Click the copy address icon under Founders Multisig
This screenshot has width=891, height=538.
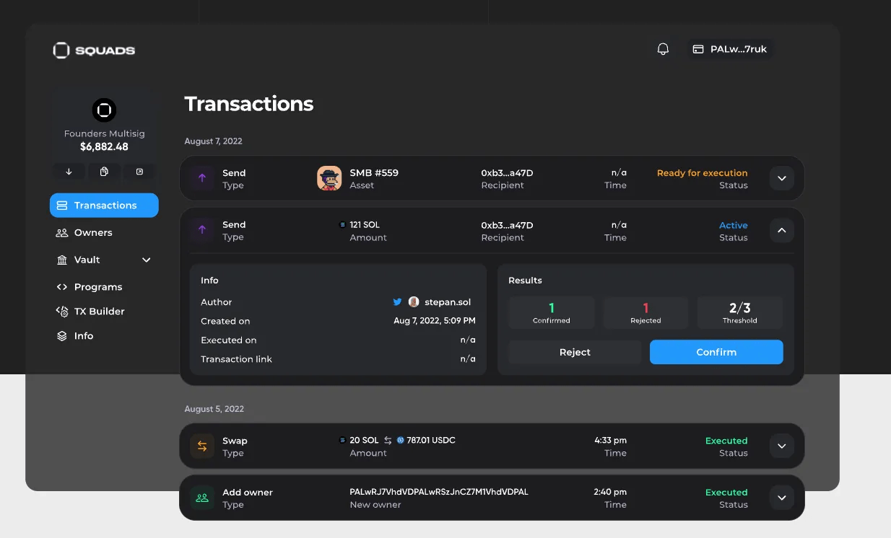click(x=104, y=172)
